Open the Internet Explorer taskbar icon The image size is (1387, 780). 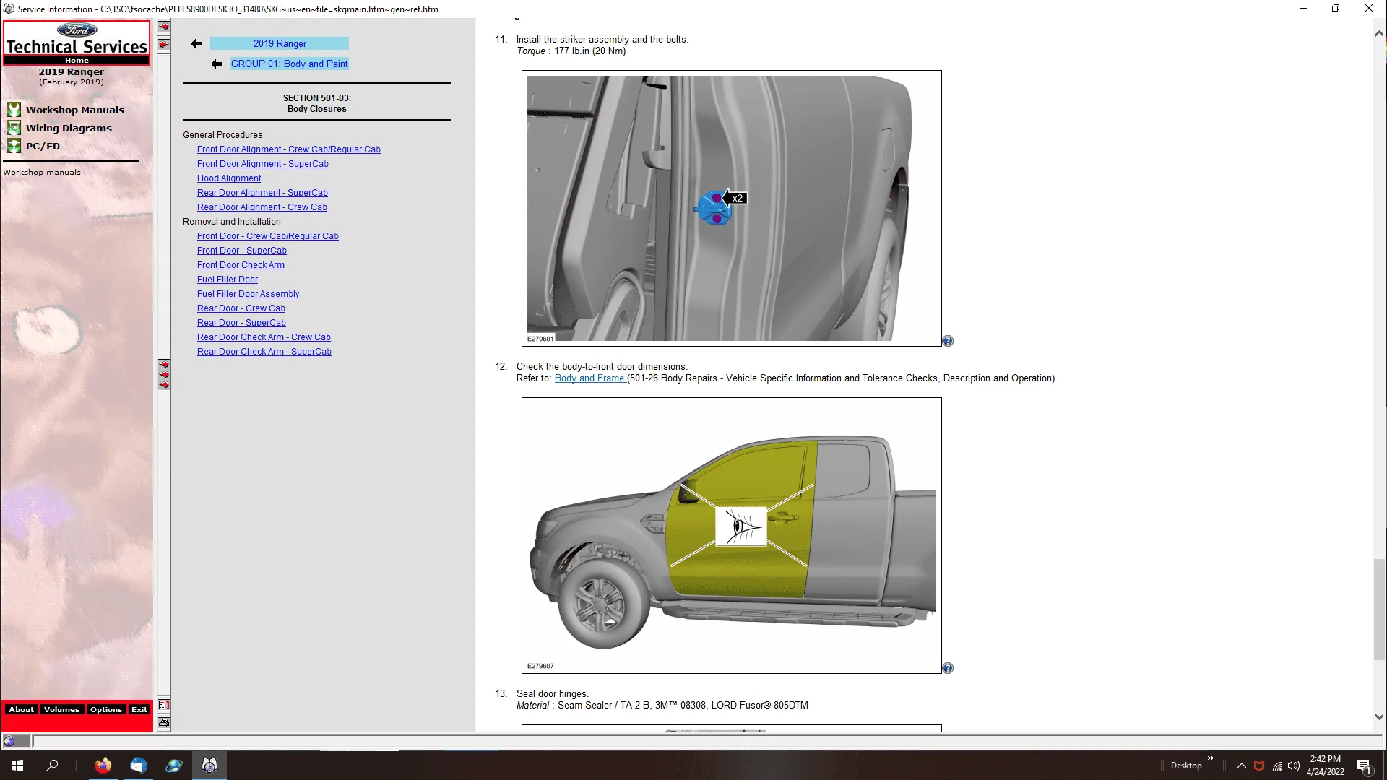point(174,766)
